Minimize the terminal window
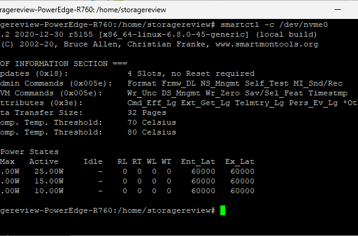 [338, 10]
